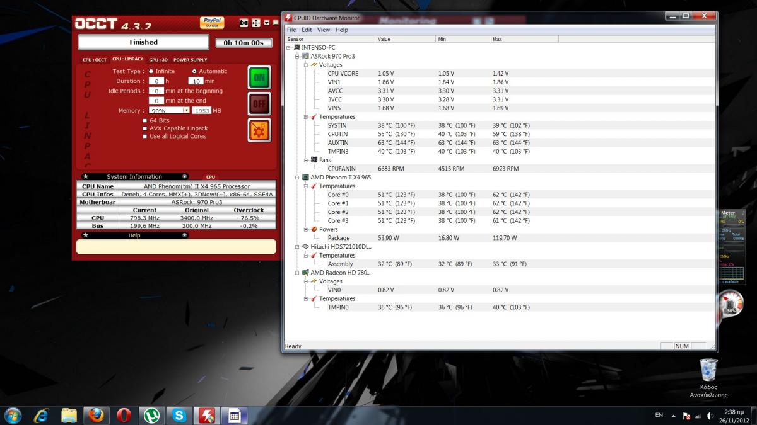Click the idle minutes at the beginning field
This screenshot has width=757, height=425.
click(x=156, y=91)
